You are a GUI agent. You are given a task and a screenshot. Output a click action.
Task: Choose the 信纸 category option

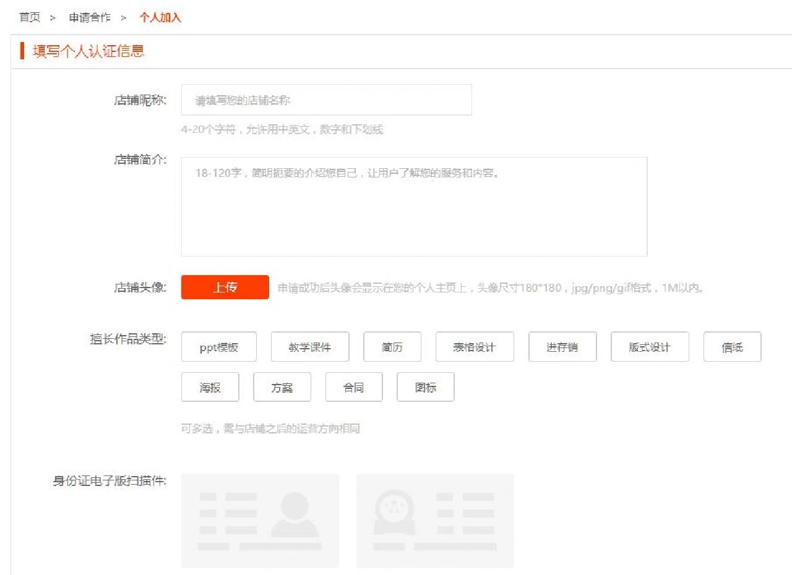click(x=732, y=347)
